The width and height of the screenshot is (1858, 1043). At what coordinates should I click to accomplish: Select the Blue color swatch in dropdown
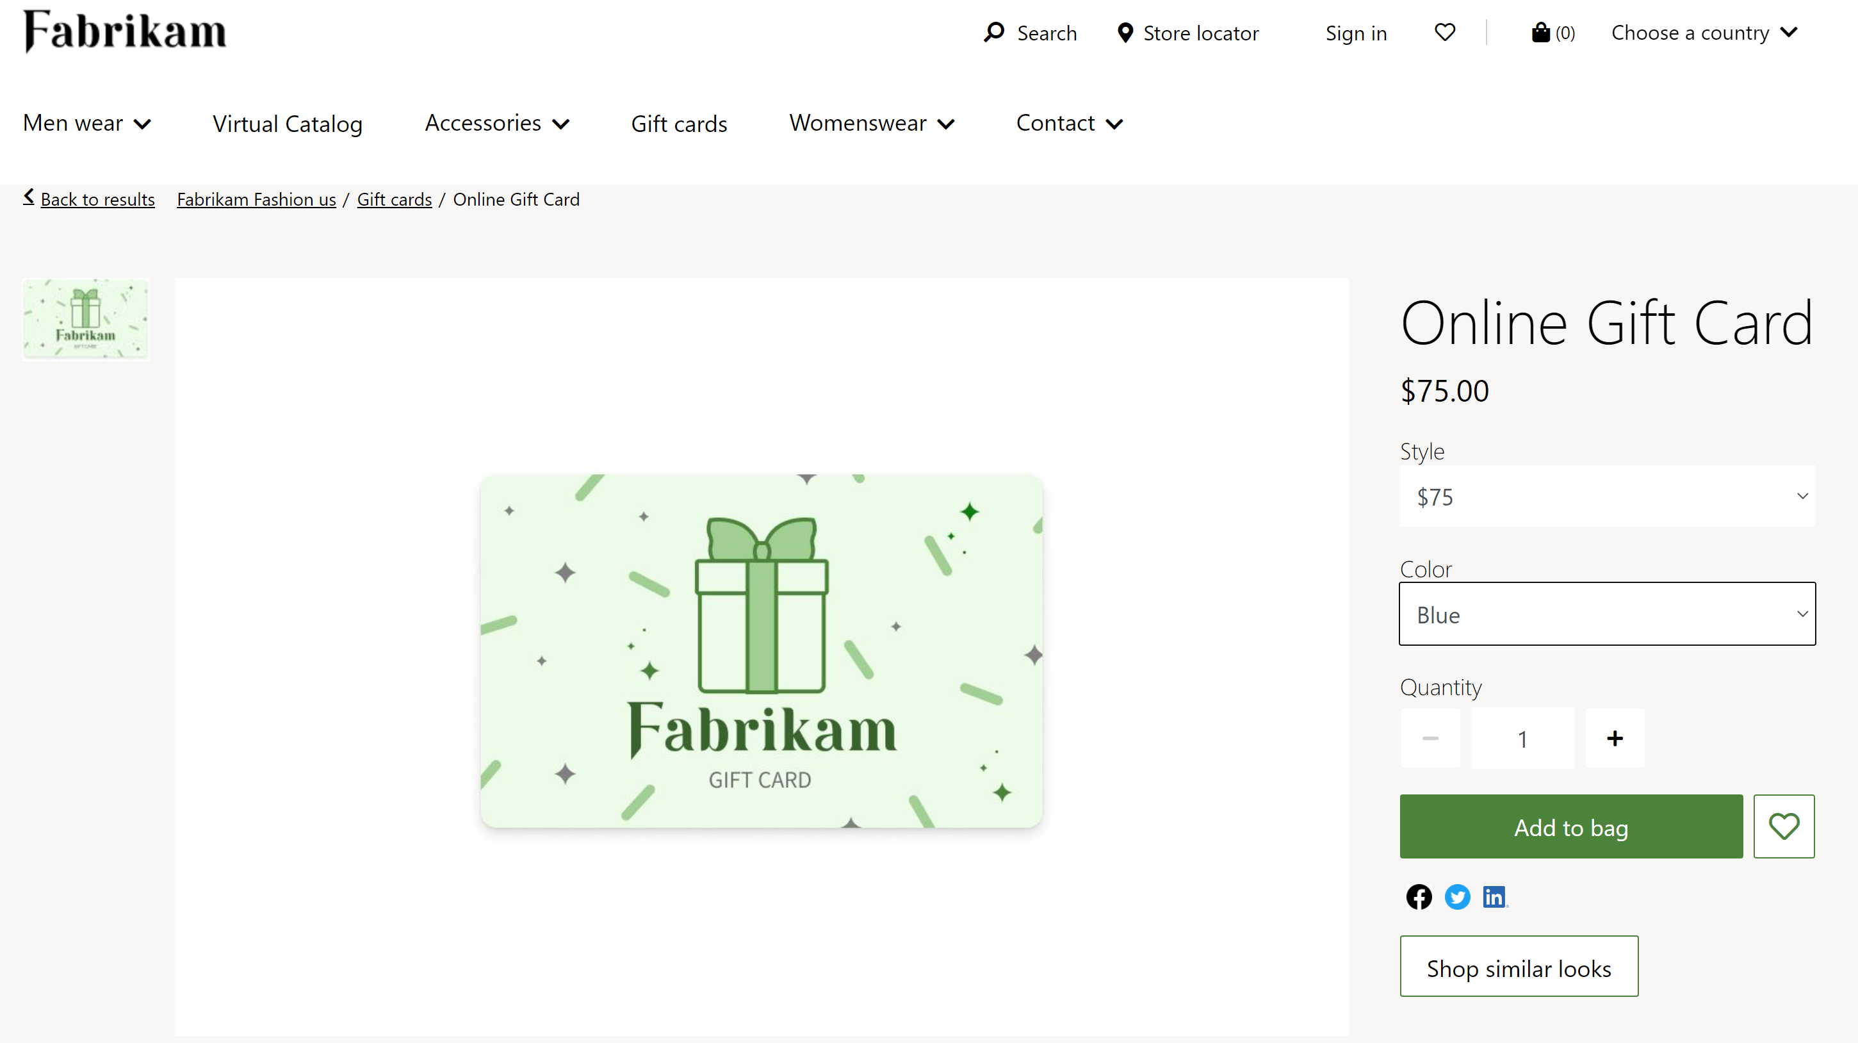tap(1606, 614)
